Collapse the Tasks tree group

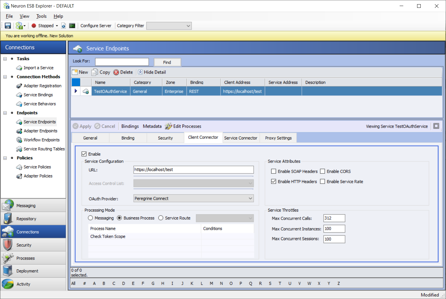[x=5, y=59]
